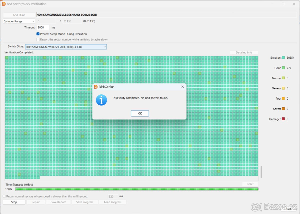Close the Bad sector verification window
300x214 pixels.
coord(294,4)
